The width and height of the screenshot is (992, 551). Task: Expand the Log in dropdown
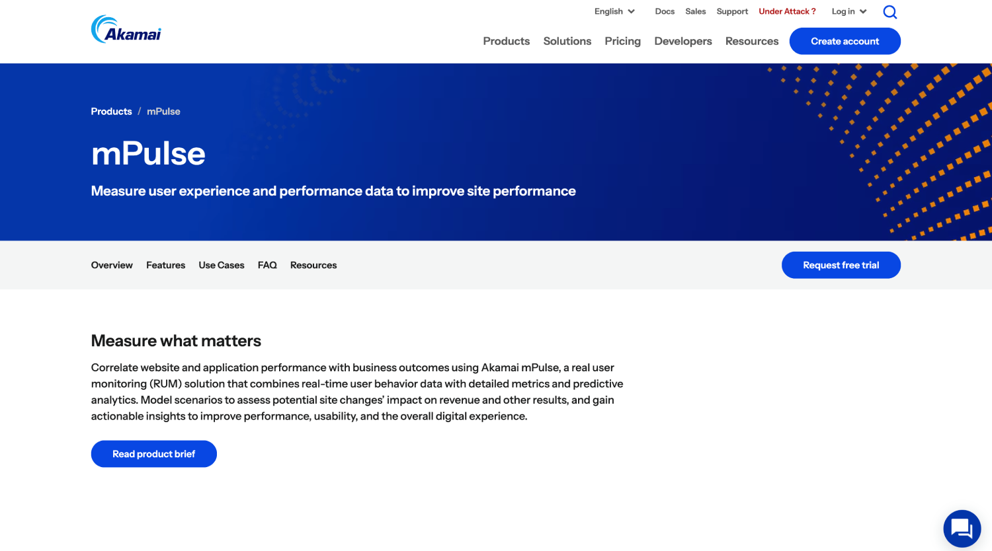[849, 11]
